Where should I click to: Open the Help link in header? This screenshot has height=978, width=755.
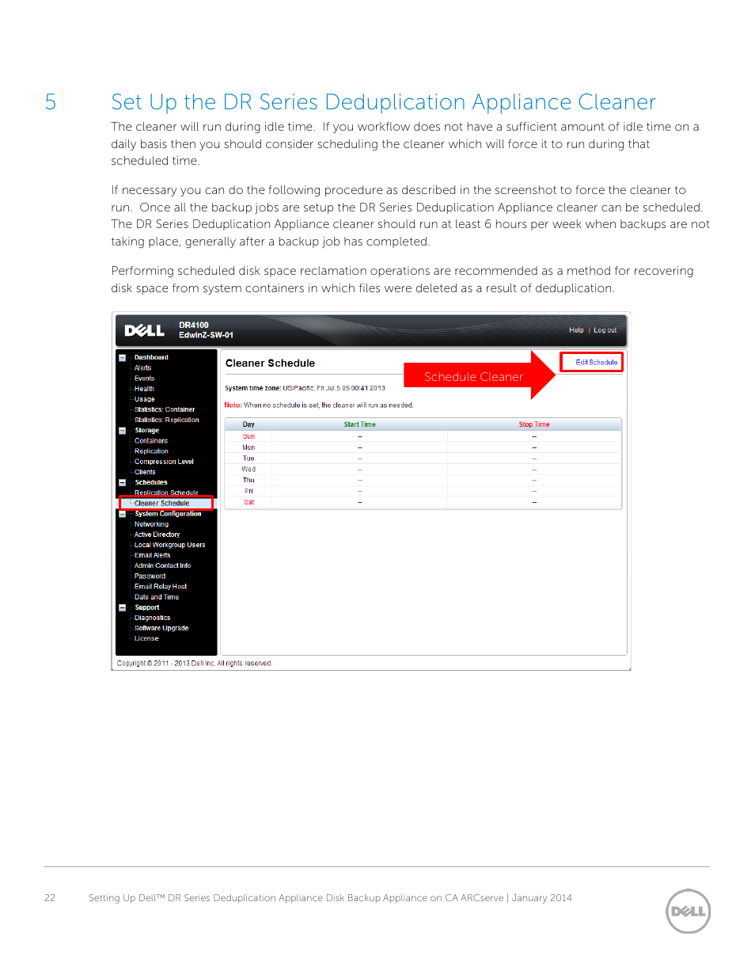tap(576, 330)
